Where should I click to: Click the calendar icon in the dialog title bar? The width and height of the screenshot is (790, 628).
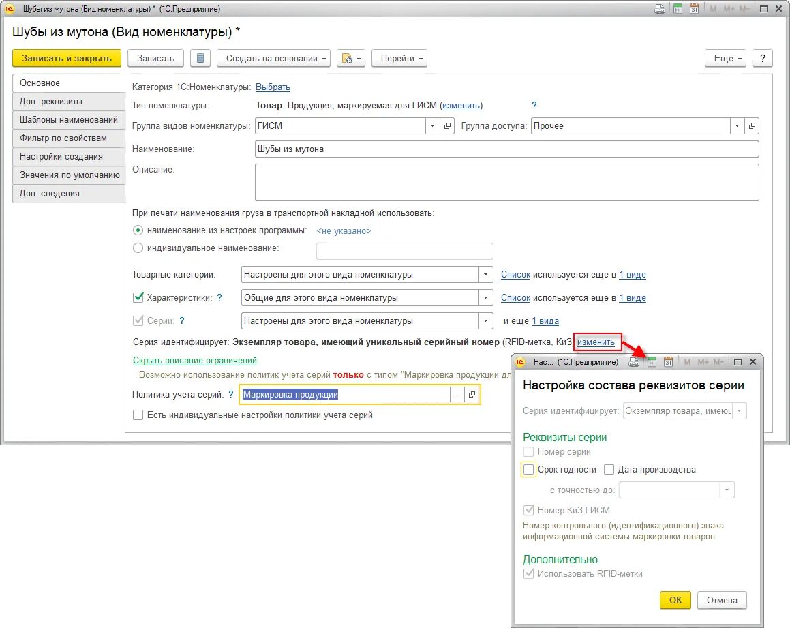pyautogui.click(x=668, y=362)
